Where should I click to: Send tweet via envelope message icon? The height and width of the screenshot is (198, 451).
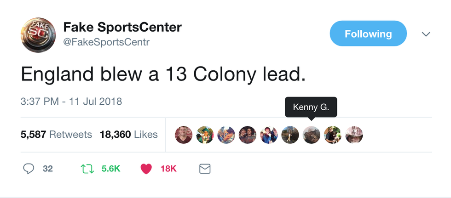(205, 169)
